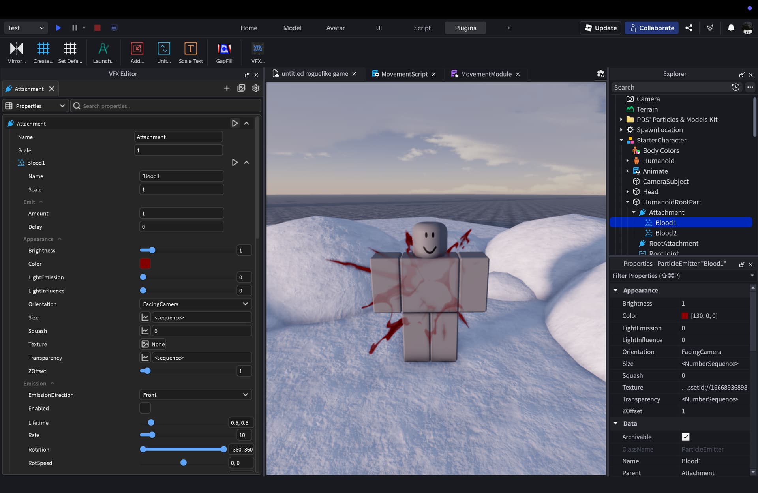This screenshot has height=493, width=758.
Task: Uncheck the Archivable checkbox
Action: pyautogui.click(x=686, y=437)
